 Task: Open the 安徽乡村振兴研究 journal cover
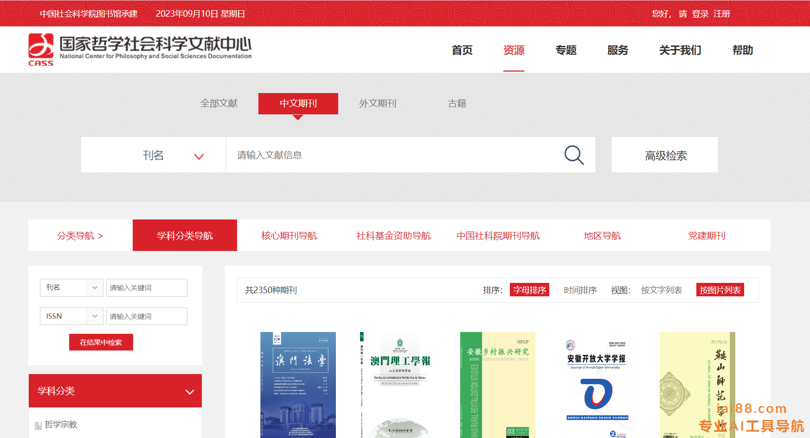pyautogui.click(x=497, y=385)
